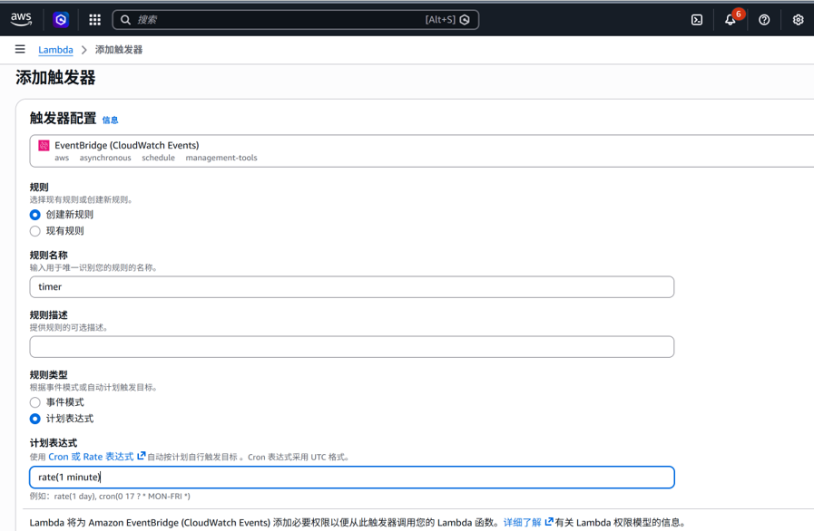Click the 'asynchronous' tag text

[x=105, y=158]
